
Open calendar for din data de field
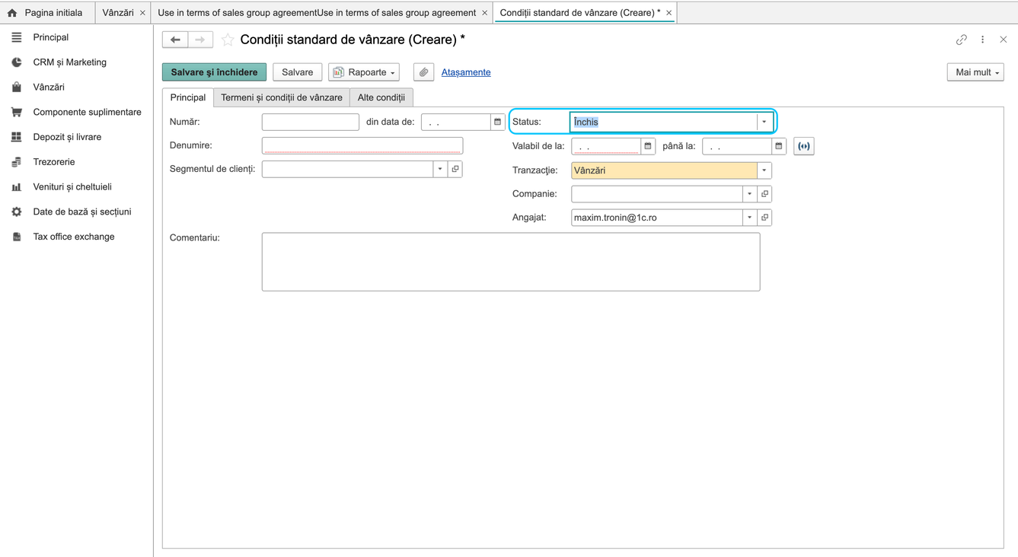(498, 122)
